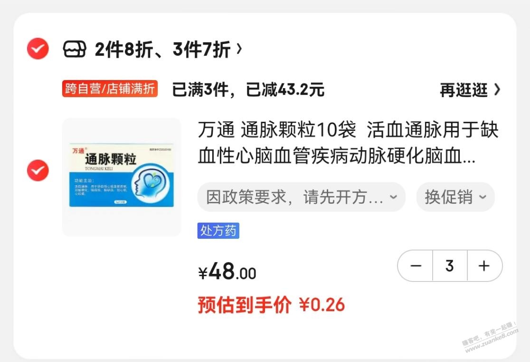
Task: Increase quantity with the plus button
Action: click(x=484, y=266)
